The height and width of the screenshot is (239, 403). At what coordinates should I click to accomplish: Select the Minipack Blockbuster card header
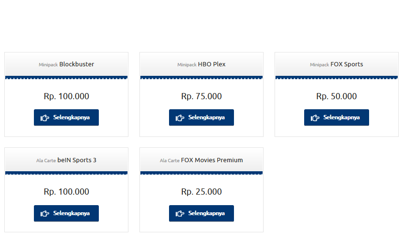(x=66, y=64)
